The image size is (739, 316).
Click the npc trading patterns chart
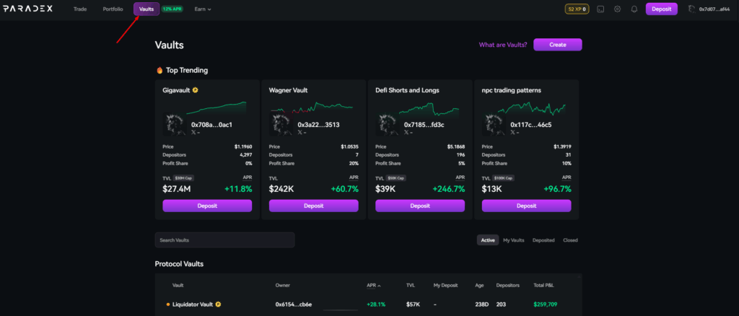click(x=532, y=107)
